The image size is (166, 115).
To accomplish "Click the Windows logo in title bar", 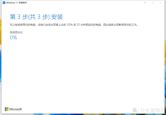I will [4, 3].
